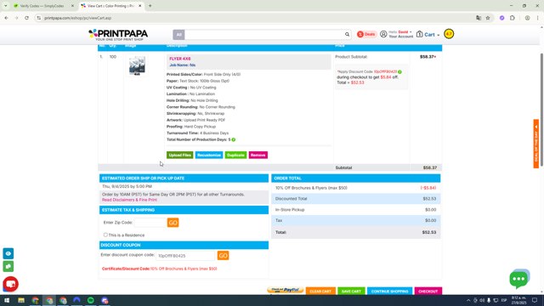Click the translate page icon in address bar

(479, 18)
